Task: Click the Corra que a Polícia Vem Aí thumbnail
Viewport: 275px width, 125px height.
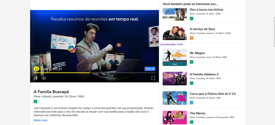Action: 175,98
